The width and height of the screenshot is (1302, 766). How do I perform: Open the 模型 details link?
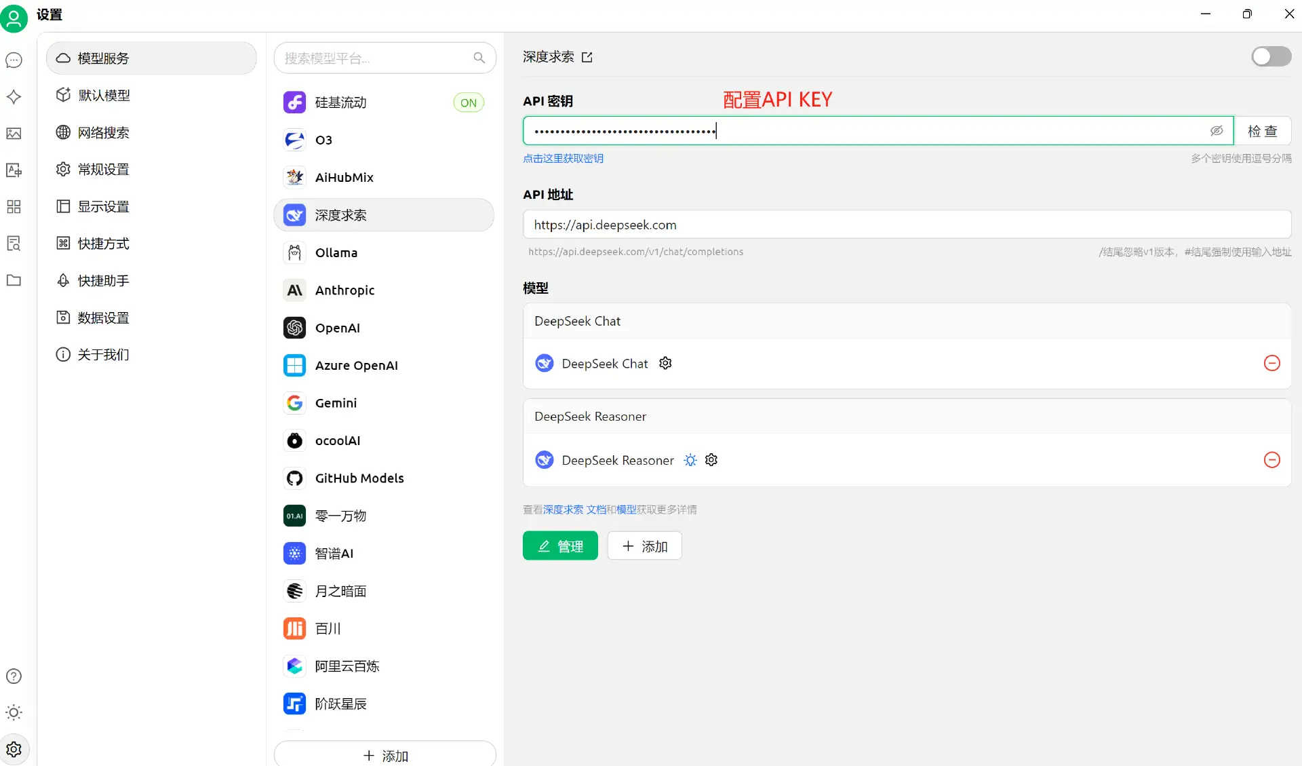pos(626,510)
